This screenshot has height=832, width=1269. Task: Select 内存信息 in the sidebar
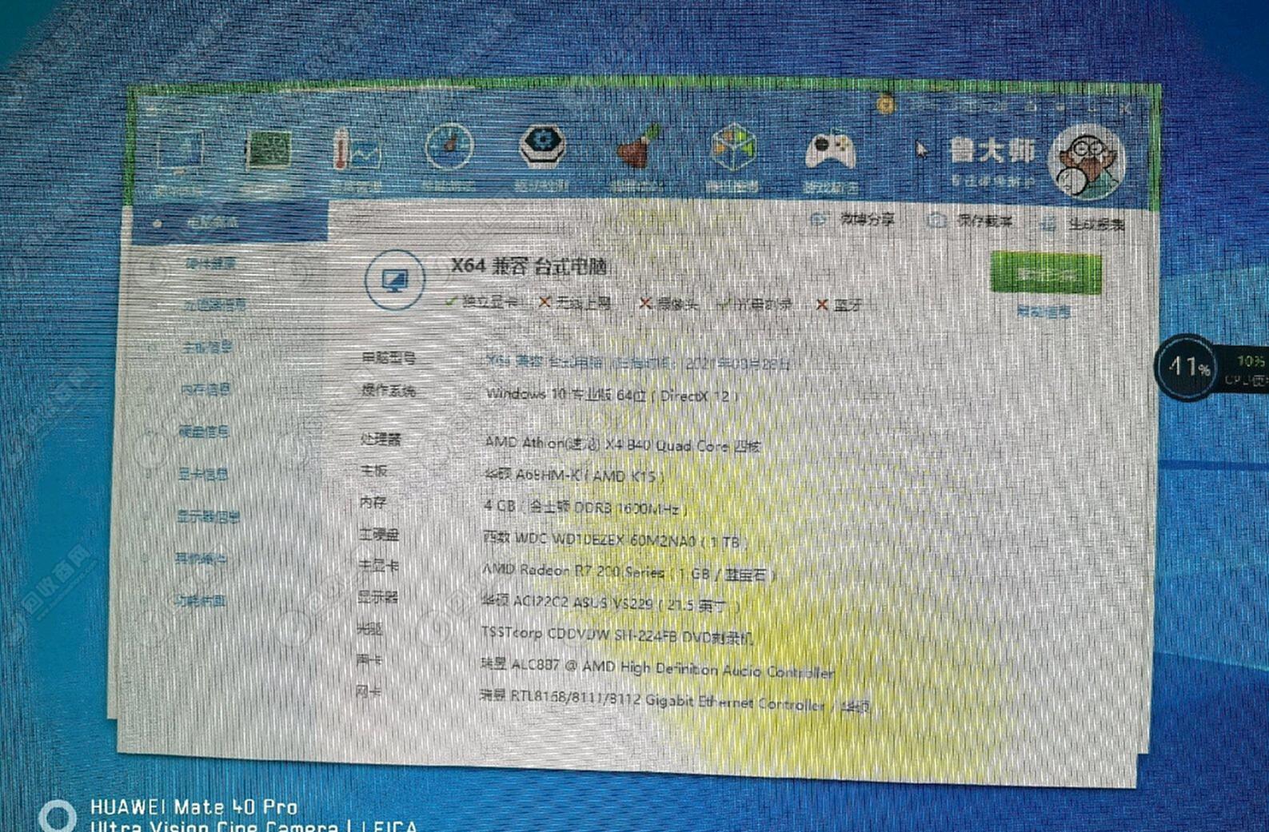206,390
